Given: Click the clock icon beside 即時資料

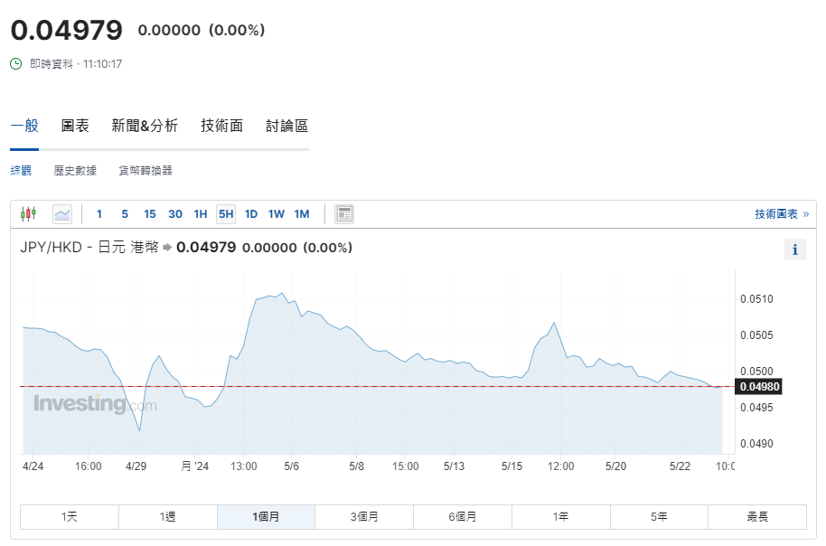Looking at the screenshot, I should click(x=16, y=64).
